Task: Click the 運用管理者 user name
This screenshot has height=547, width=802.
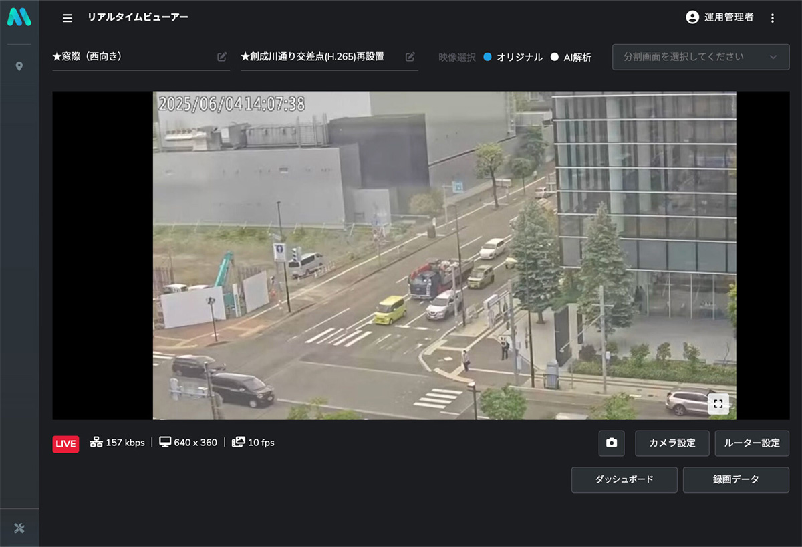Action: point(729,17)
